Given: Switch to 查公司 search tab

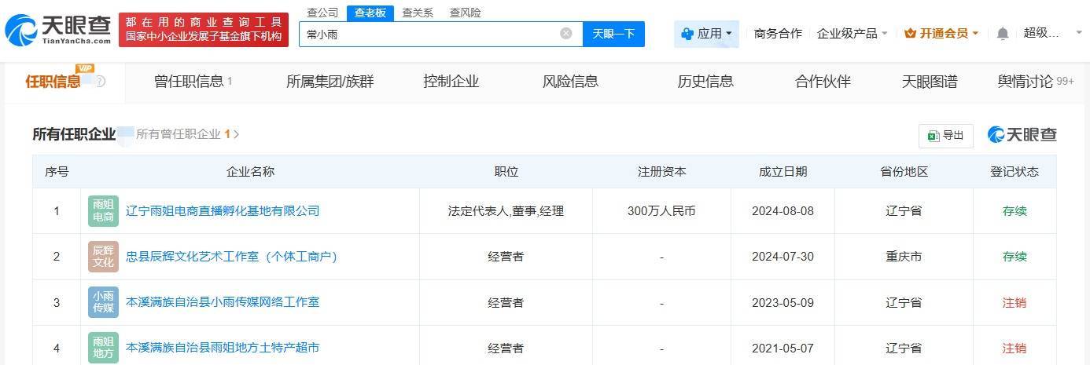Looking at the screenshot, I should (x=322, y=13).
